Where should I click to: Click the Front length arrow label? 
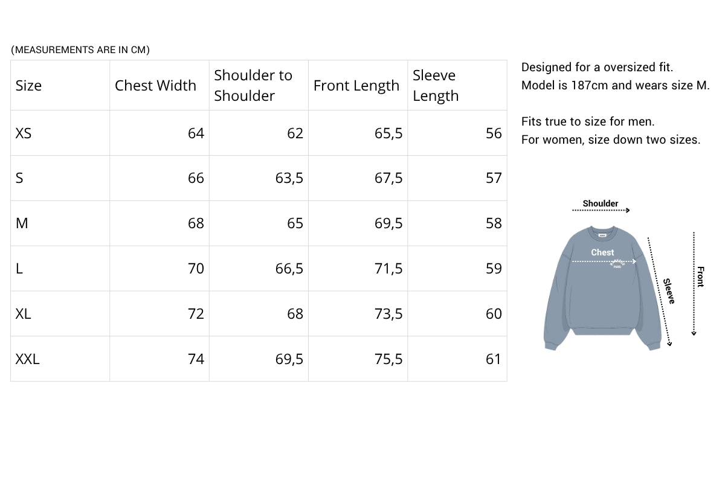coord(700,277)
